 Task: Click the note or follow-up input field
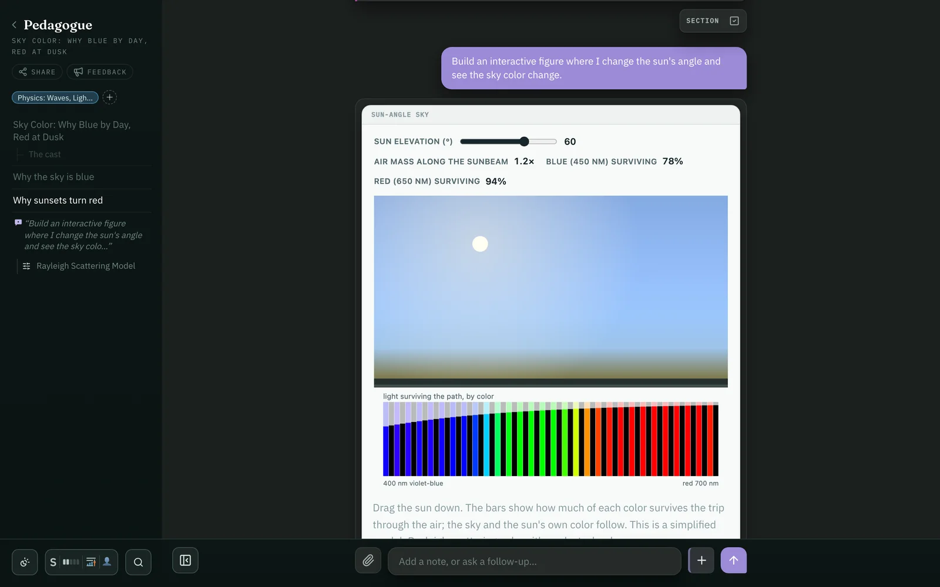coord(534,561)
